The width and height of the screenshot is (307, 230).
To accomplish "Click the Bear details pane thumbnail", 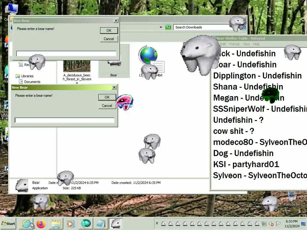I will click(x=22, y=185).
